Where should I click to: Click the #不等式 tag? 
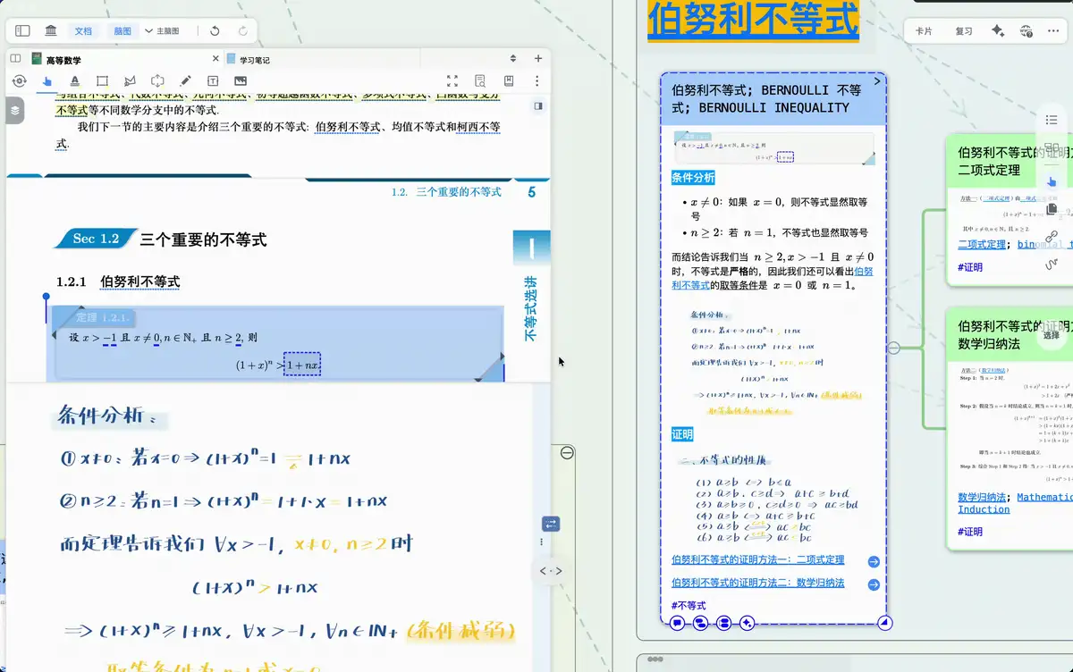pos(689,606)
